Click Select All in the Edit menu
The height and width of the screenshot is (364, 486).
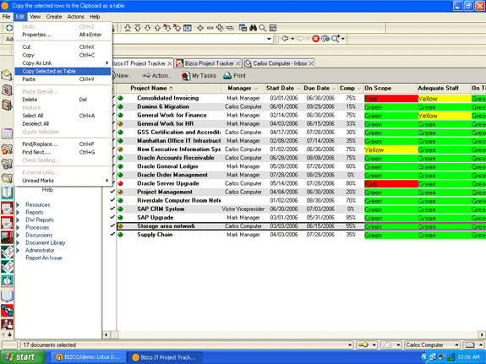(63, 116)
